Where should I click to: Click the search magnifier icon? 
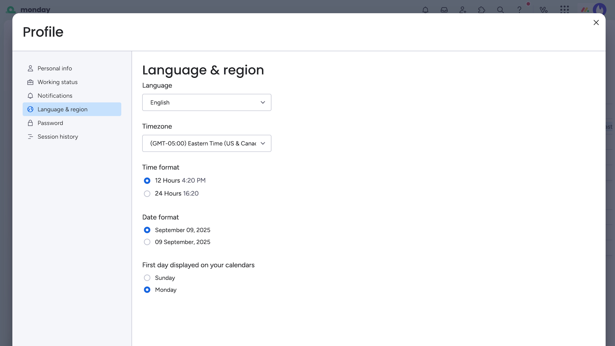click(x=501, y=10)
